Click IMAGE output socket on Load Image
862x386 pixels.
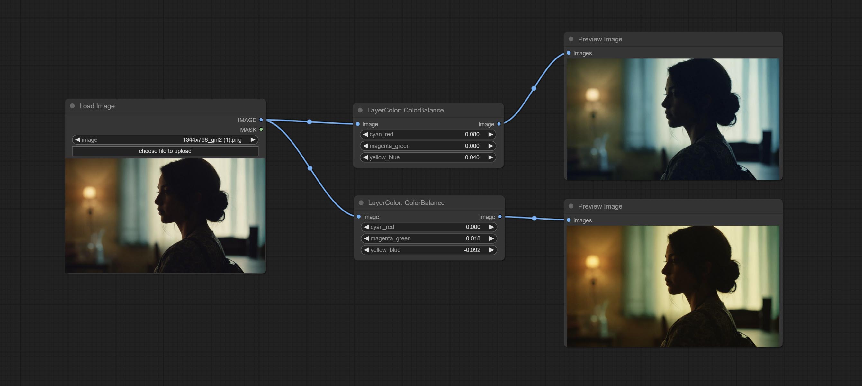tap(261, 120)
